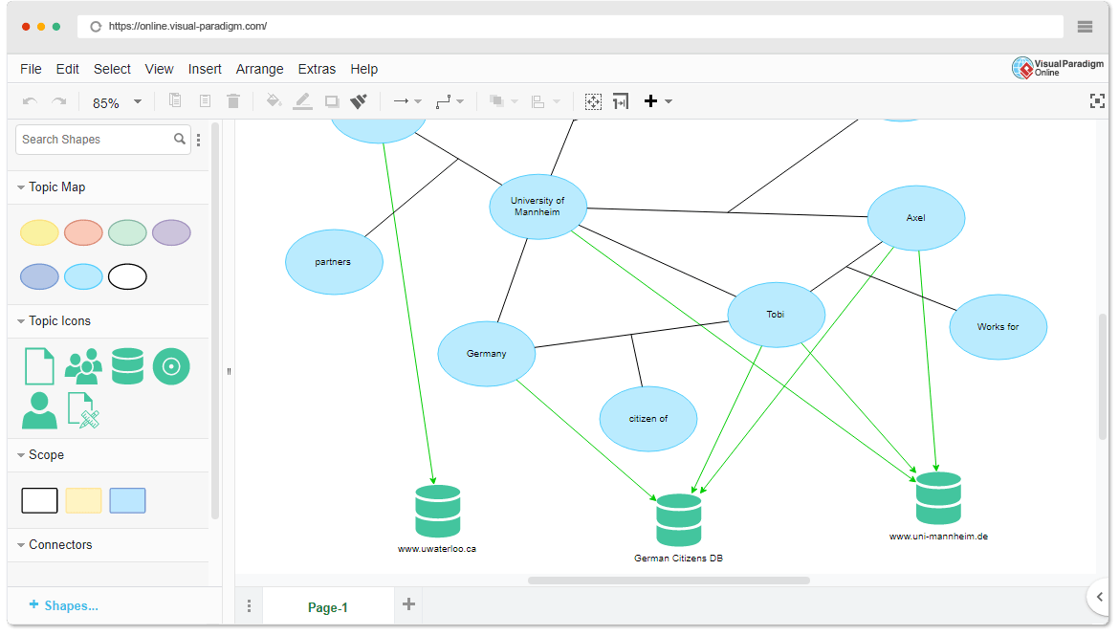Select the blank document topic icon
Screen dimensions: 1119x636
38,365
